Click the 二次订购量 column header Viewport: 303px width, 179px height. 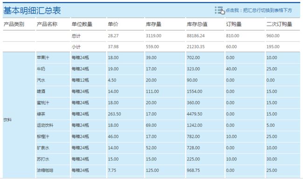(279, 24)
